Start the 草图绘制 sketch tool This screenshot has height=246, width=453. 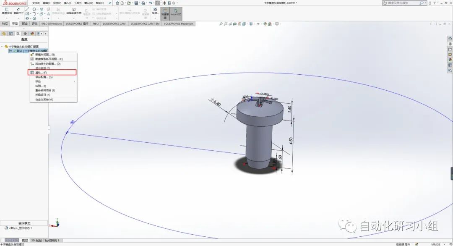[x=7, y=11]
